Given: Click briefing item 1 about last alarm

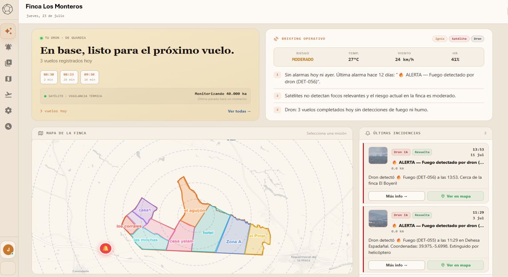Looking at the screenshot, I should 379,78.
